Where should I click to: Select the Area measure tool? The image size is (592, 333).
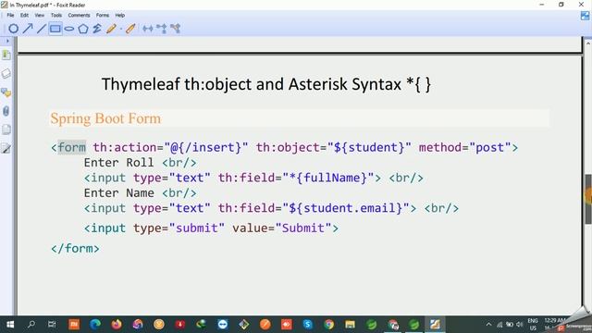(176, 29)
